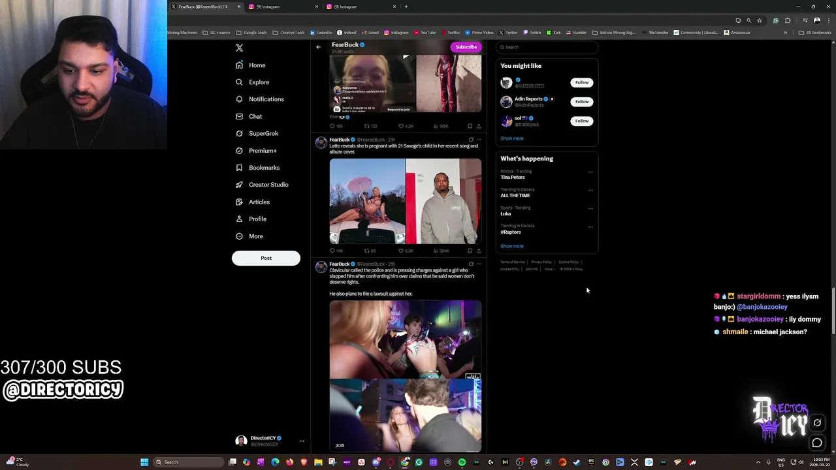Open Profile in the sidebar
The height and width of the screenshot is (470, 836).
pyautogui.click(x=251, y=219)
